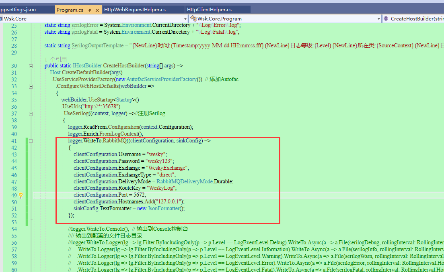The image size is (444, 272).
Task: Open the CreateHostBuilder member dropdown
Action: point(413,18)
